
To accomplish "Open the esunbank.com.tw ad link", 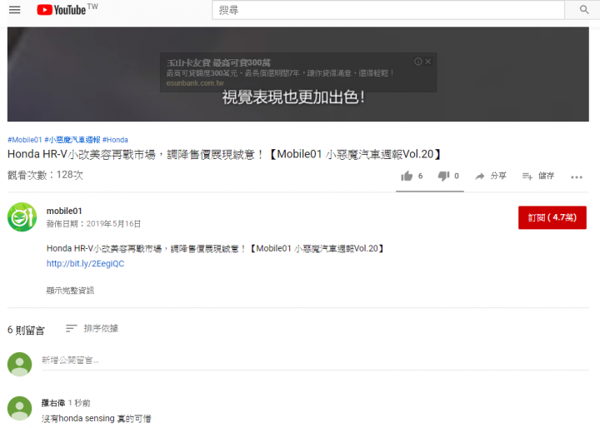I will pos(195,83).
